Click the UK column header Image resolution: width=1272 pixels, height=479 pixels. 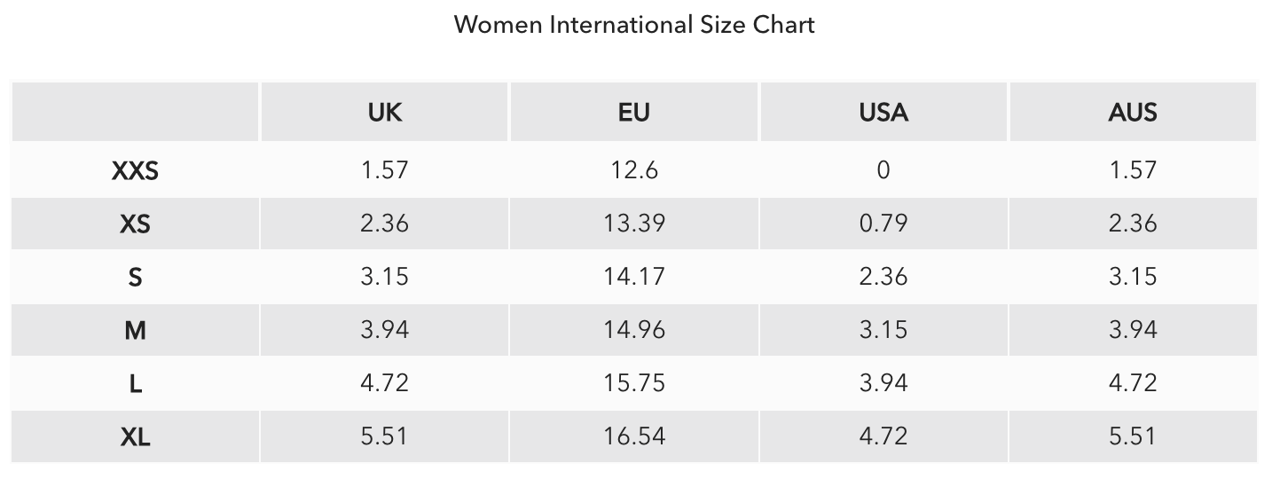point(385,113)
